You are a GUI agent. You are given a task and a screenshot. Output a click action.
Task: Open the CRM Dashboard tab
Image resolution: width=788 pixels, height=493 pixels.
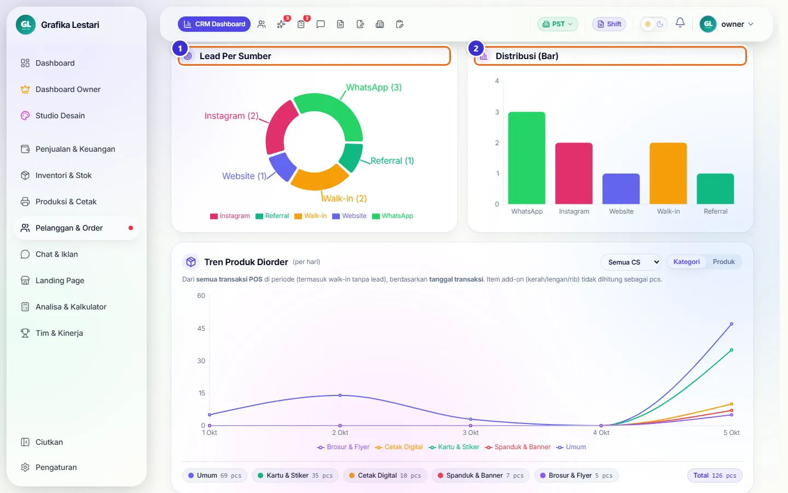tap(214, 24)
